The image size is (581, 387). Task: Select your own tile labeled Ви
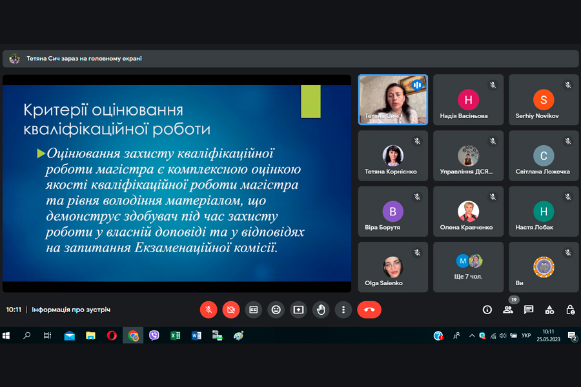(544, 268)
